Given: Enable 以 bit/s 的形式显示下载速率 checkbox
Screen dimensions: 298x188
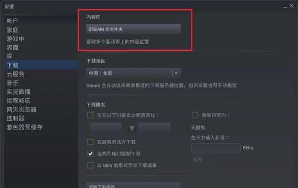Looking at the screenshot, I should (90, 165).
